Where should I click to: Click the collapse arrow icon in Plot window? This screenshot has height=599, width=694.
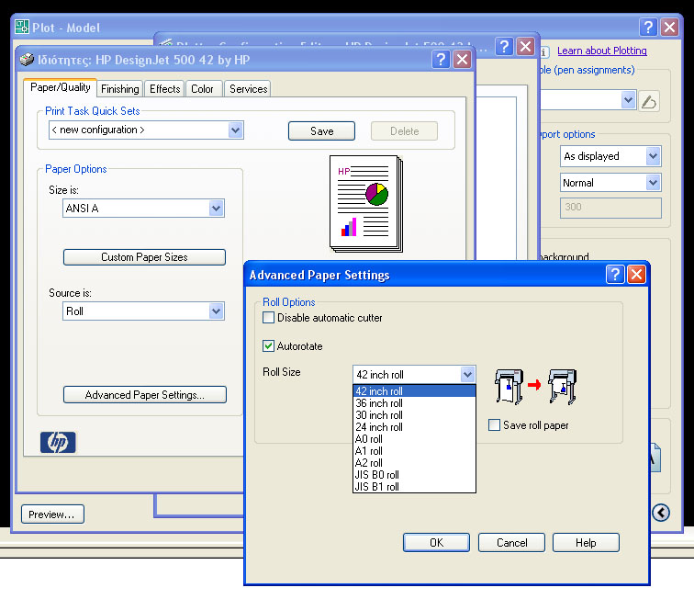point(661,513)
